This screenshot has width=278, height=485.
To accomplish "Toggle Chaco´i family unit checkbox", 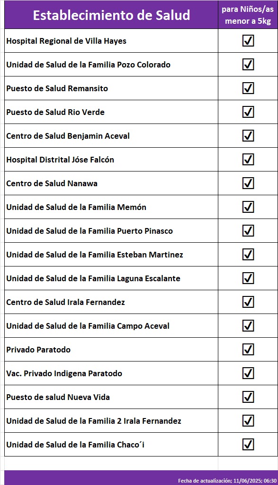I will (x=248, y=445).
